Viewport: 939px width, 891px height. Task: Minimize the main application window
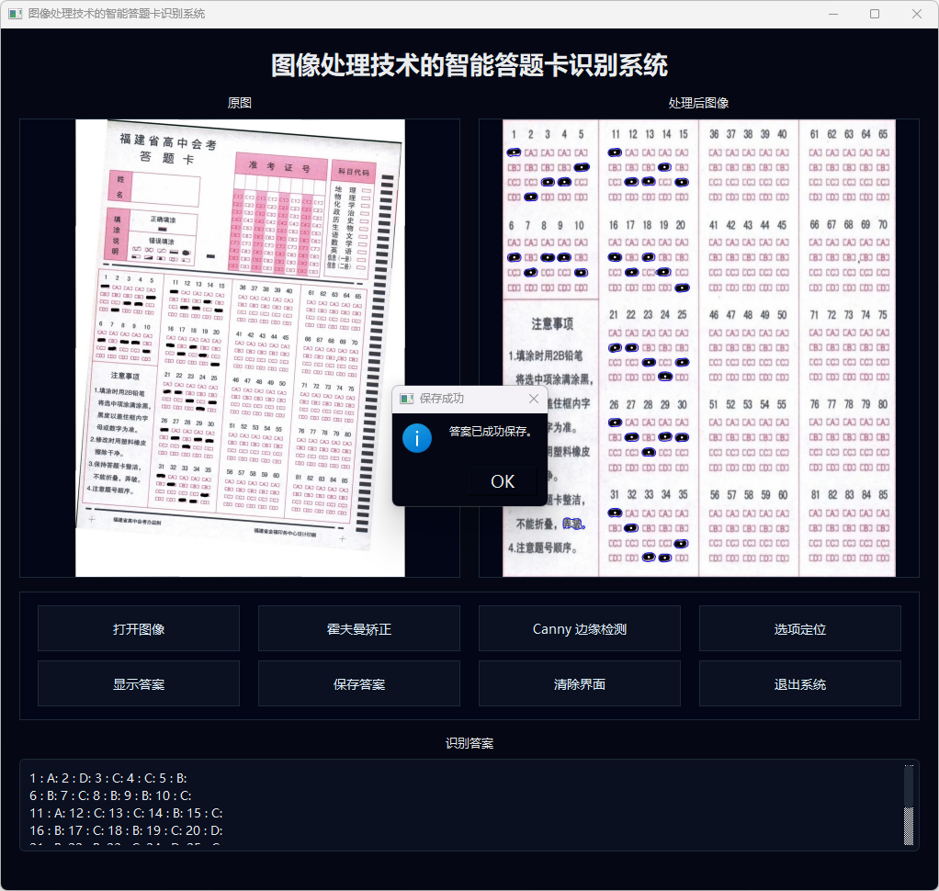[832, 14]
